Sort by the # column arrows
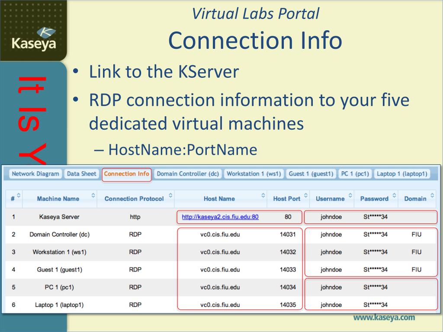This screenshot has height=332, width=443. point(19,195)
